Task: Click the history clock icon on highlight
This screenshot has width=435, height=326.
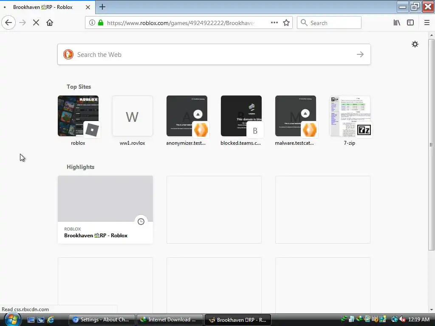Action: tap(141, 222)
